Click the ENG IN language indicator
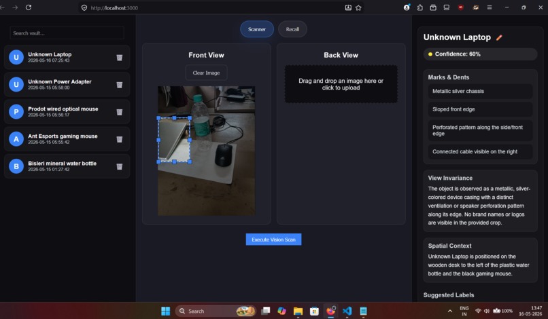Screen dimensions: 548x319 point(464,311)
